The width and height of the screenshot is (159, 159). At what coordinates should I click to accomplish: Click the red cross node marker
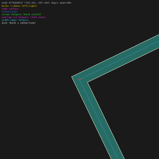79,79
